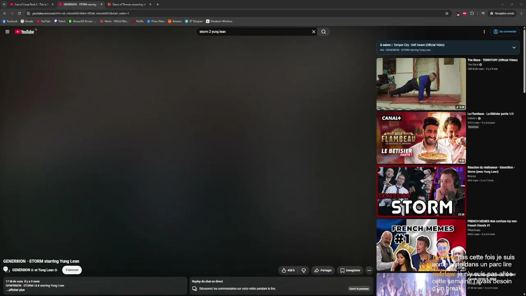Collapse the À suivre mix playlist panel
Screen dimensions: 526x296
click(x=514, y=47)
